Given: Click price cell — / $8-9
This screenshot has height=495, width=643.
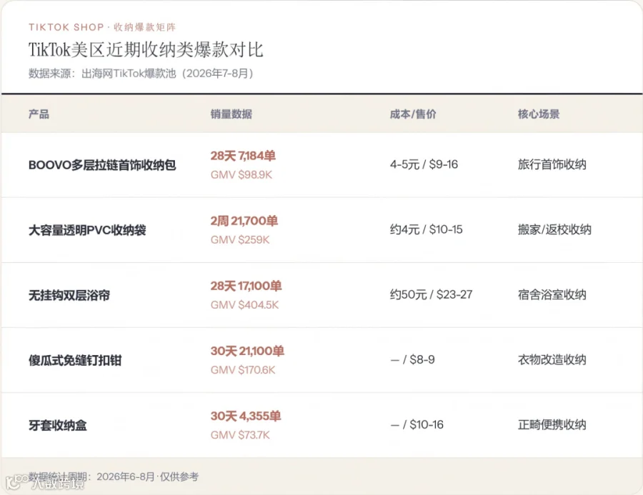Looking at the screenshot, I should click(412, 360).
